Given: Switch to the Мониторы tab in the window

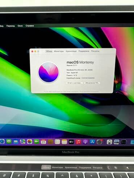Looking at the screenshot, I should (x=59, y=51).
